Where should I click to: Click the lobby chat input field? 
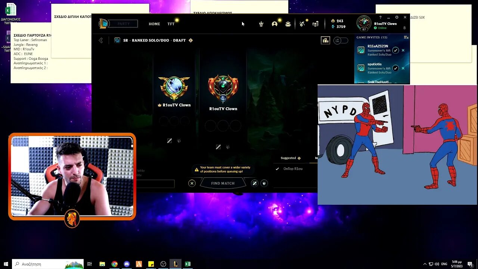pyautogui.click(x=155, y=184)
